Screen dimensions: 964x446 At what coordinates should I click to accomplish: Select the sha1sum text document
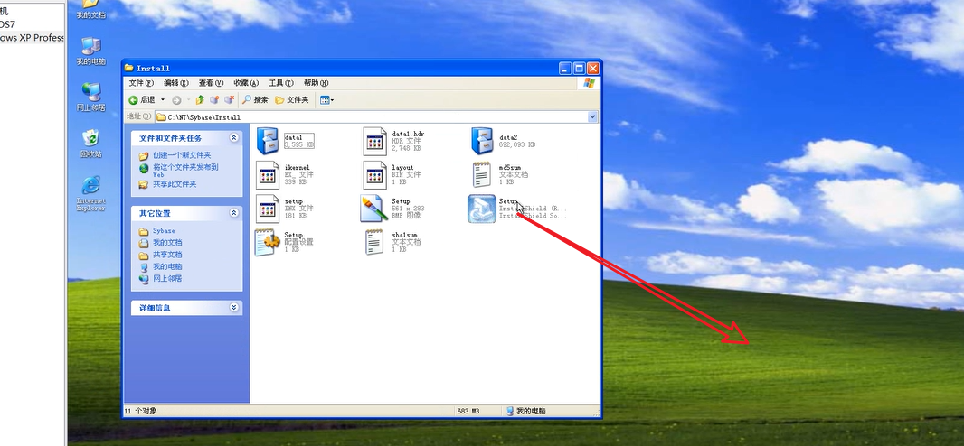392,242
